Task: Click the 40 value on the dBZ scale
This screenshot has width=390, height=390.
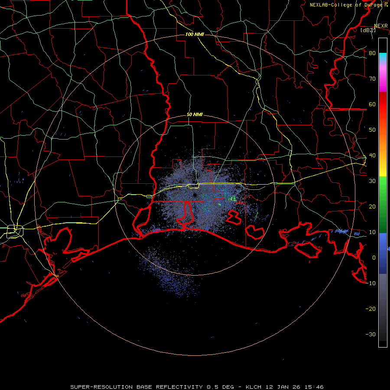Action: pos(372,156)
